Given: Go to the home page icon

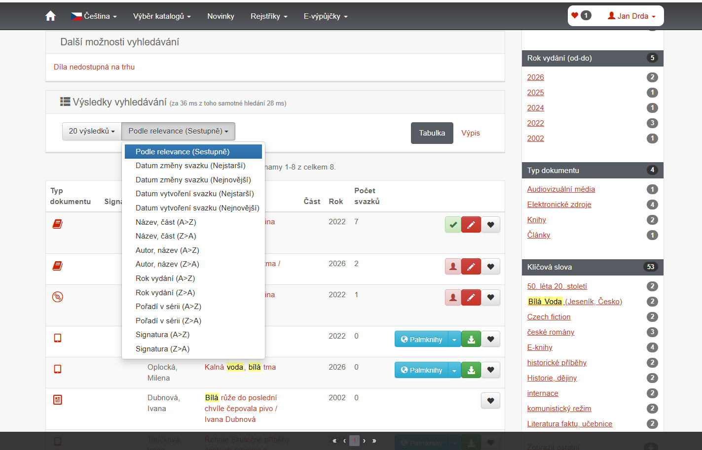Looking at the screenshot, I should (50, 16).
